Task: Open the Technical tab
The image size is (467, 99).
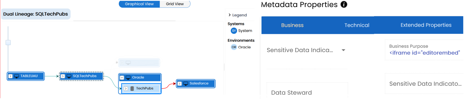Action: (x=357, y=25)
